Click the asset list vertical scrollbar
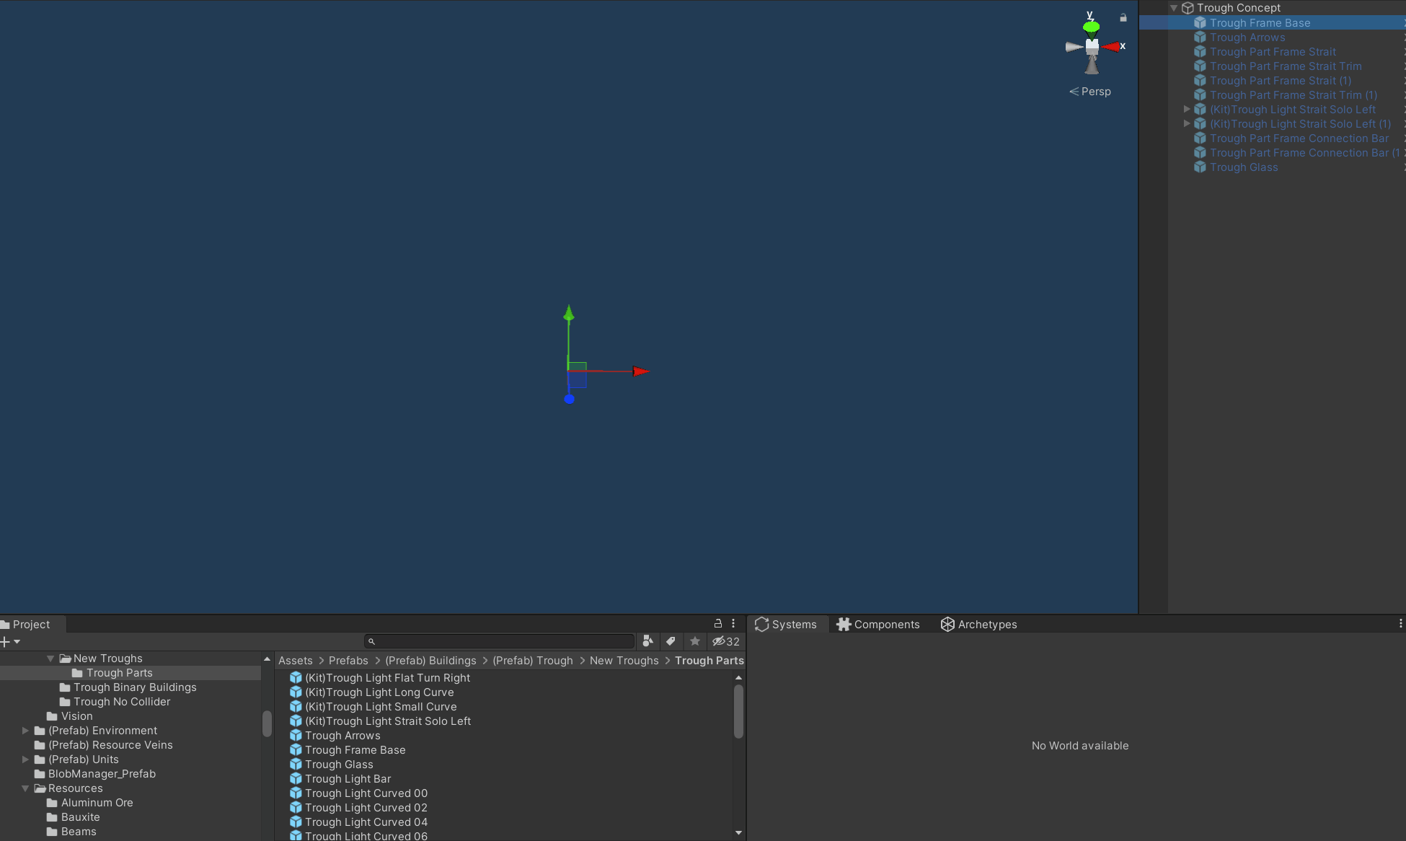Viewport: 1406px width, 841px height. tap(738, 711)
